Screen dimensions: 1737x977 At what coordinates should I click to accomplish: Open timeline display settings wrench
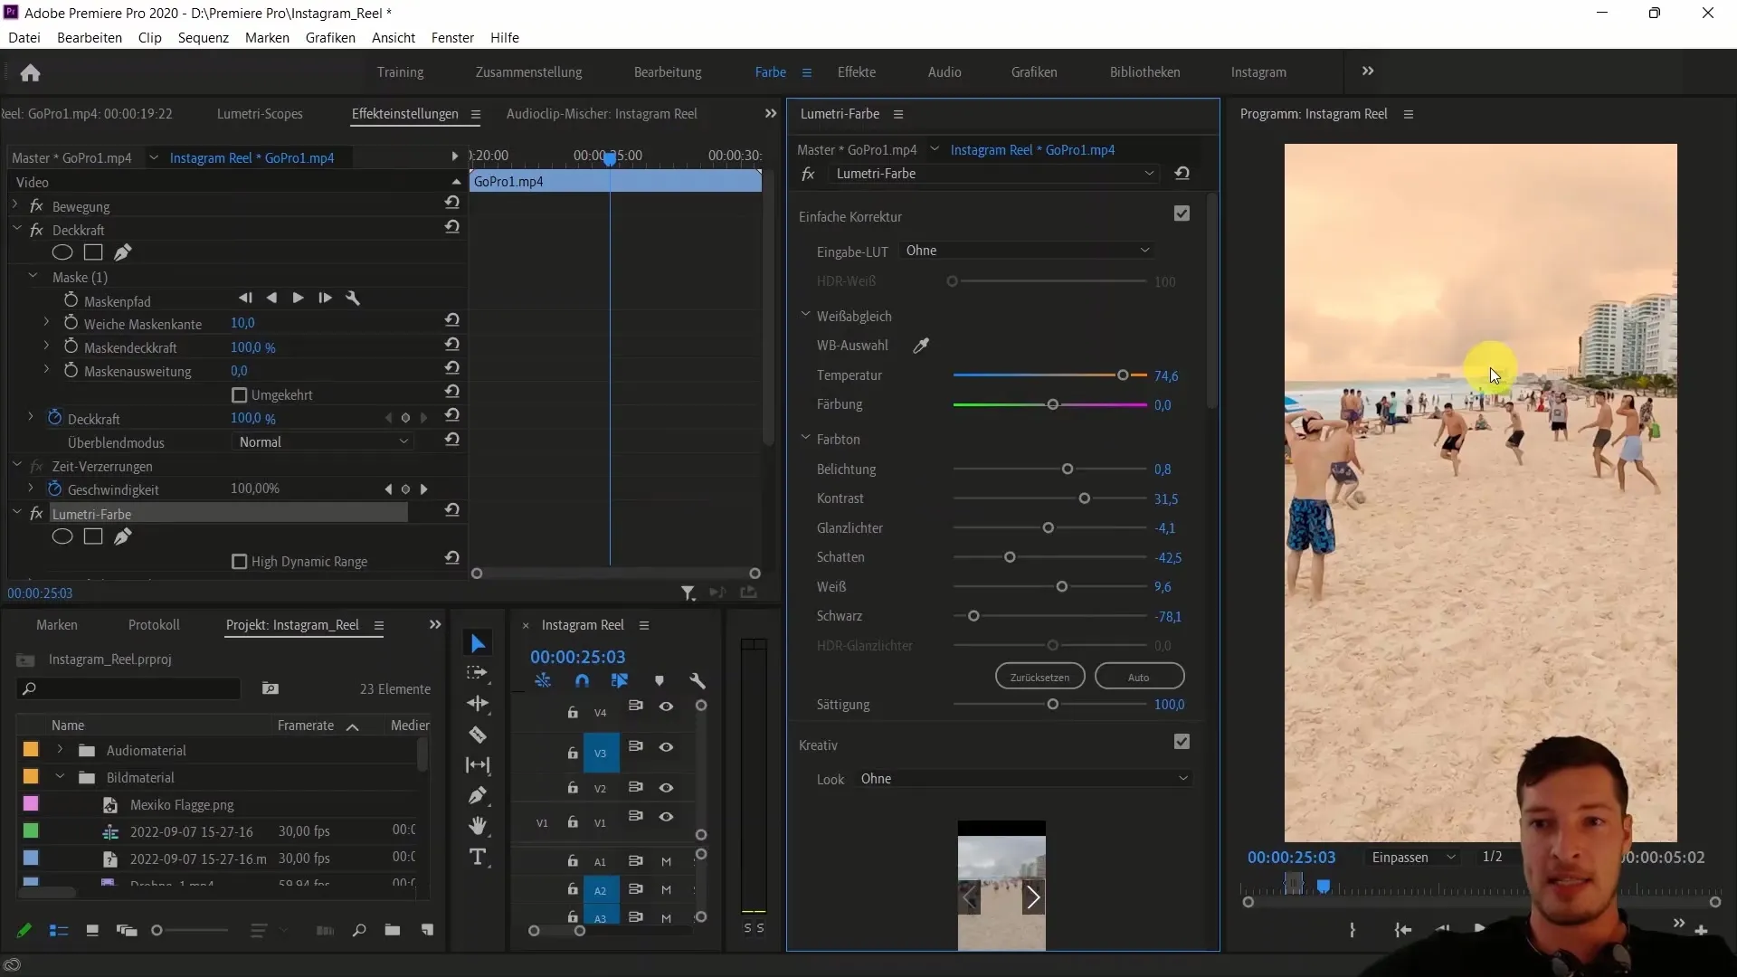(698, 681)
